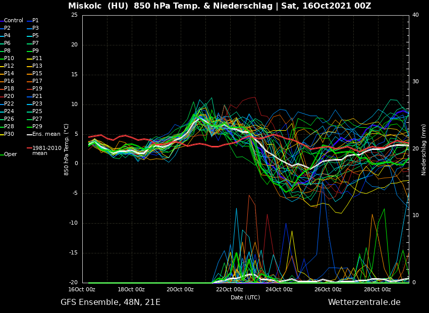This screenshot has width=429, height=313.
Task: Select the 22Oct 00z date tick
Action: [230, 290]
